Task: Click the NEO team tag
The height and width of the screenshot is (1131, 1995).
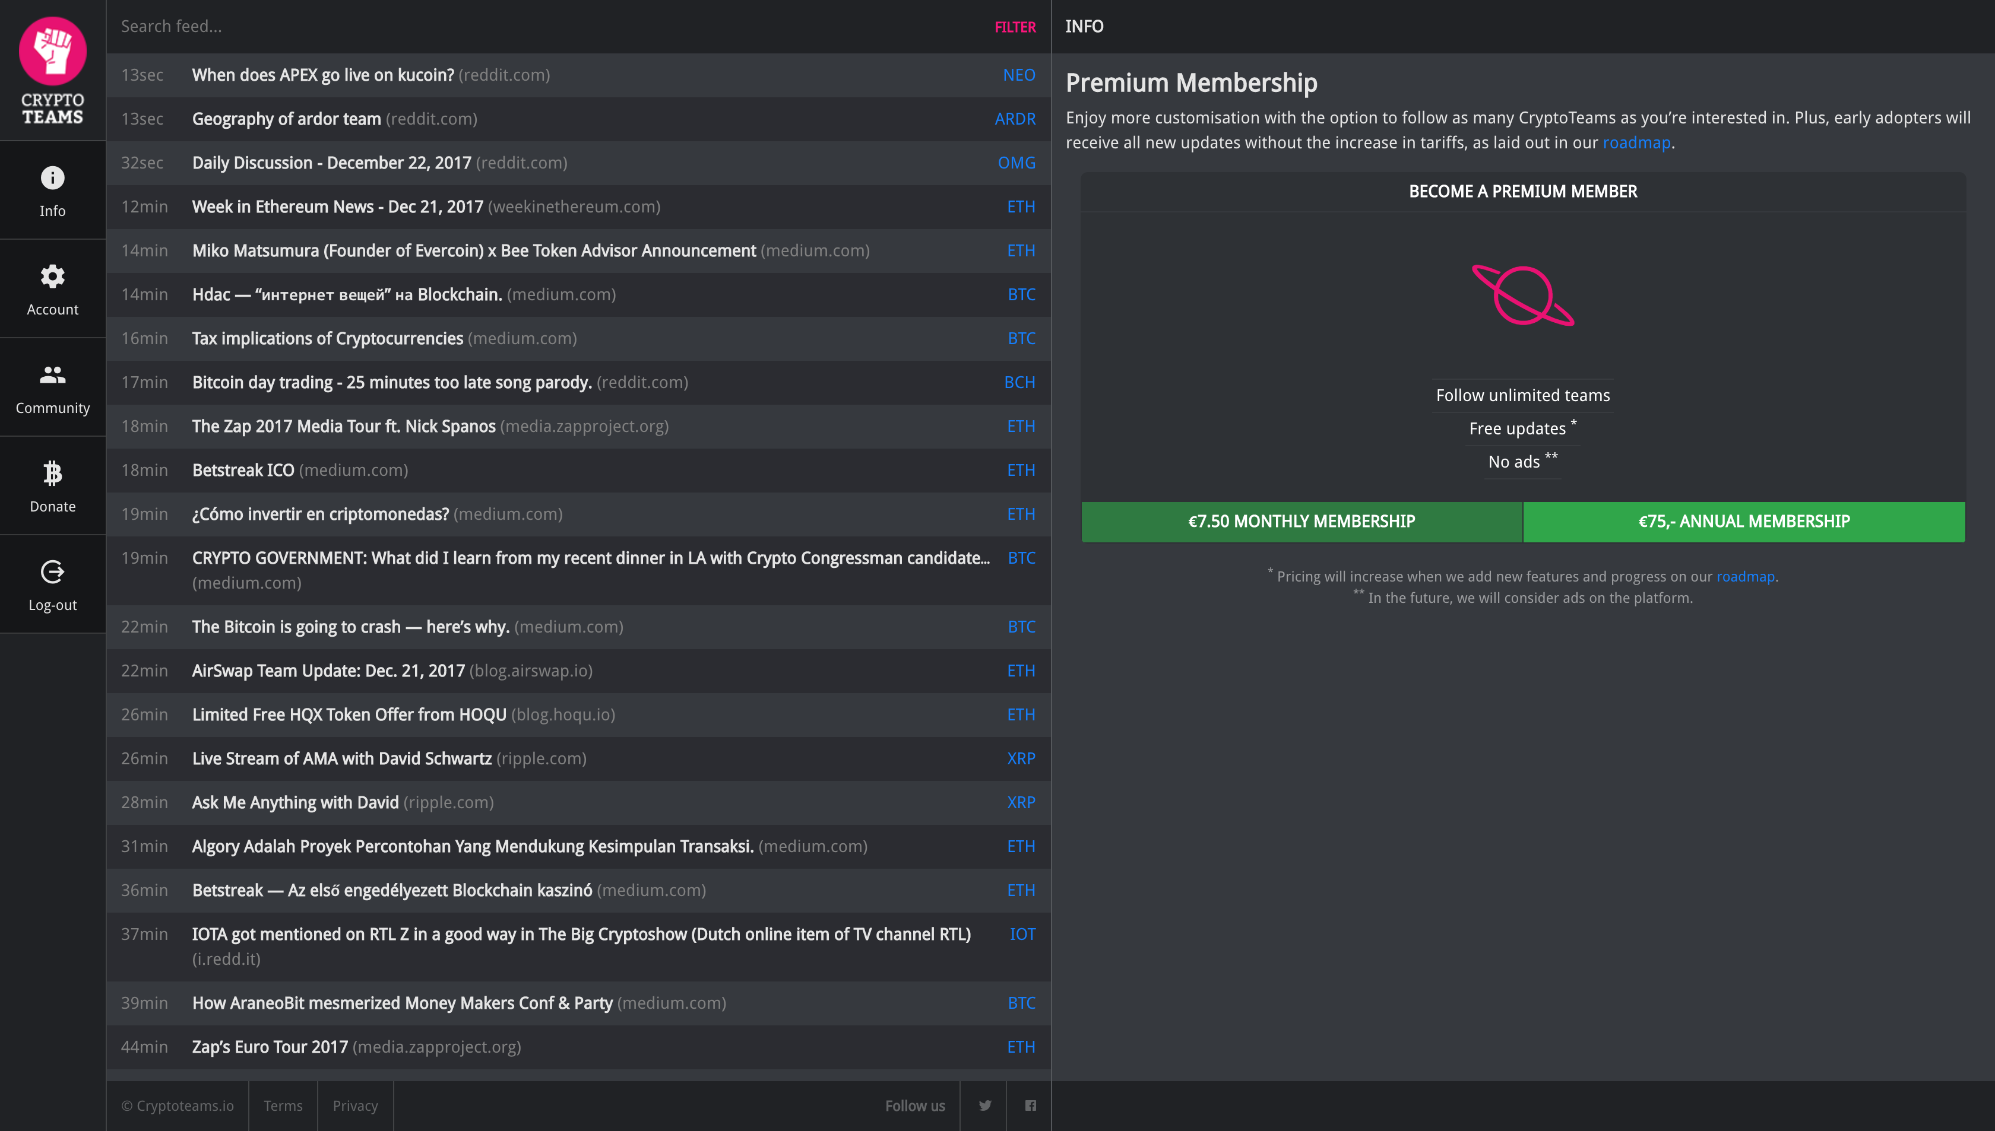Action: click(1019, 75)
